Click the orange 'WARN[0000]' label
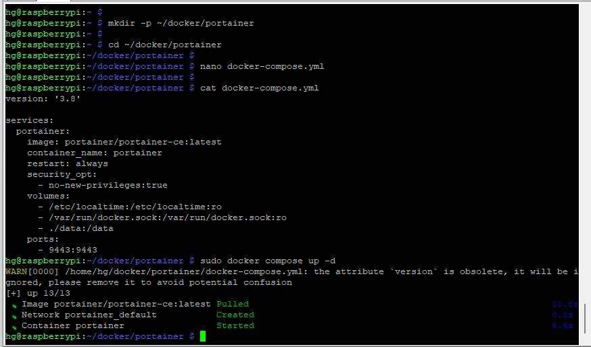Screen dimensions: 591x347 pyautogui.click(x=32, y=272)
